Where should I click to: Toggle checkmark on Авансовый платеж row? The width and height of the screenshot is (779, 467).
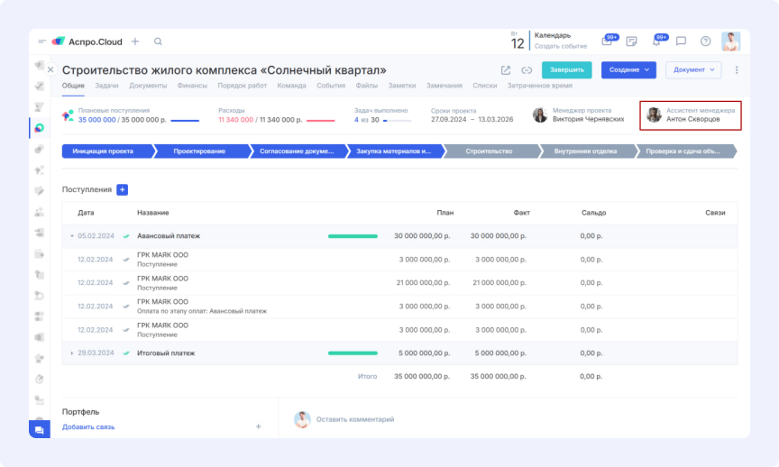(x=126, y=236)
